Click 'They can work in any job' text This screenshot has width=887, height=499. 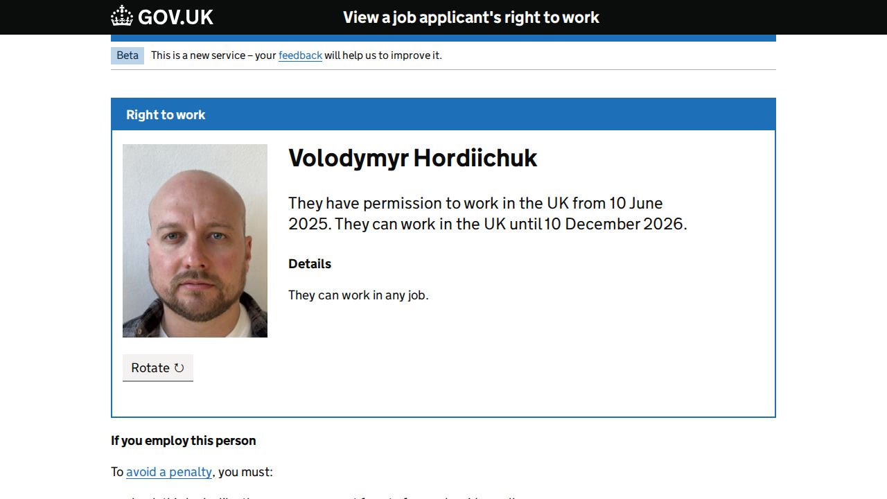(x=358, y=295)
